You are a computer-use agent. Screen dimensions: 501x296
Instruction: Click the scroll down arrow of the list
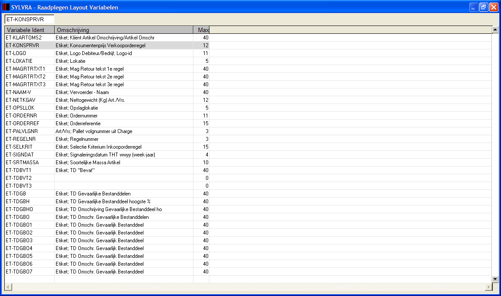(x=495, y=280)
